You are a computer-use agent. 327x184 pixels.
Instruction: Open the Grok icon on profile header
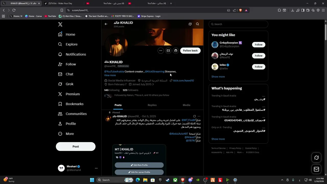(190, 24)
